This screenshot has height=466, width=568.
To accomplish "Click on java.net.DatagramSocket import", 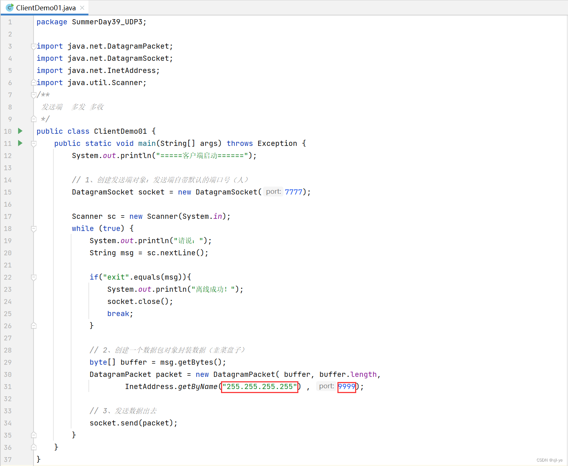I will (118, 59).
